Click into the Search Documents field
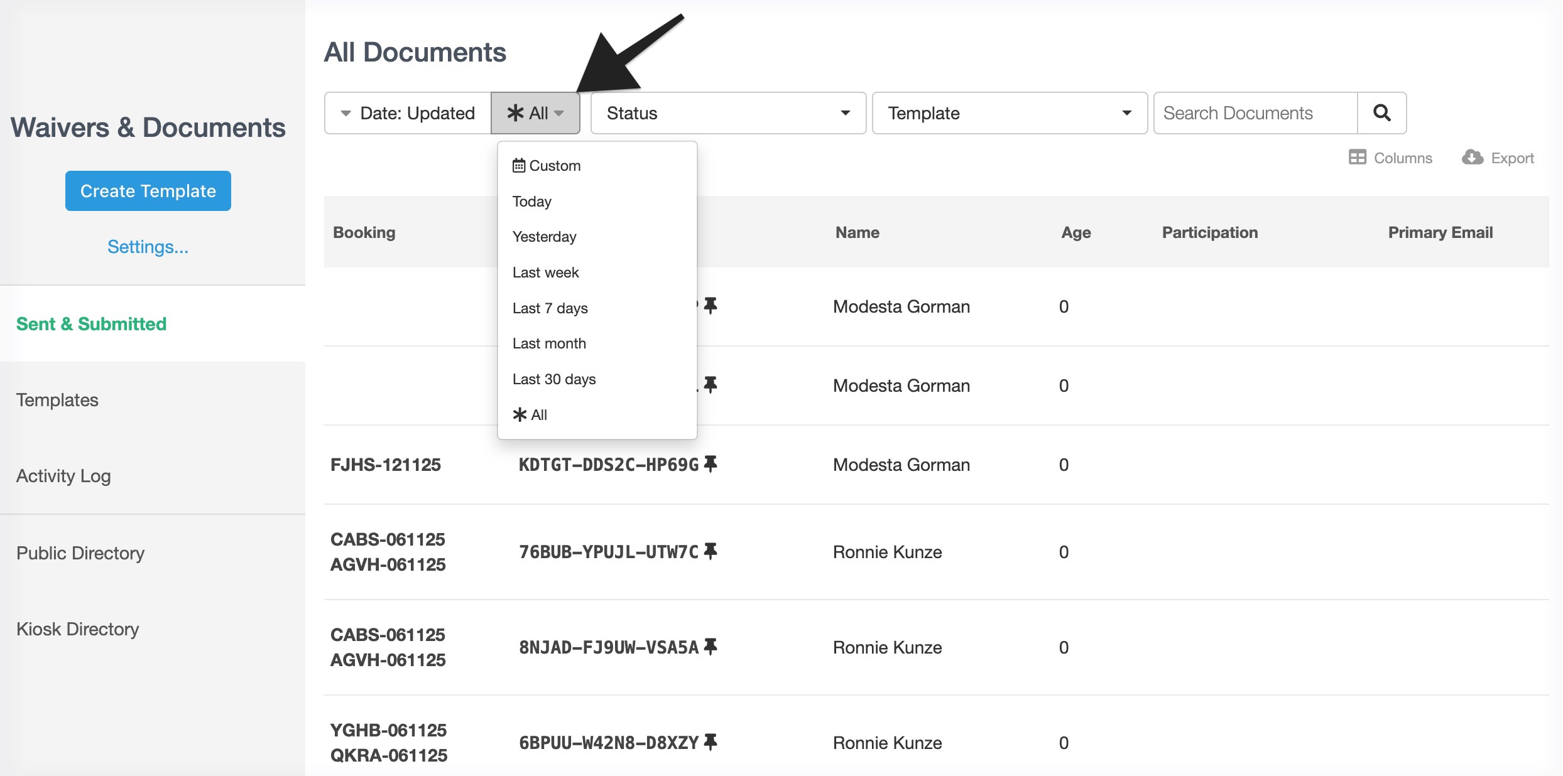The image size is (1563, 776). tap(1255, 113)
